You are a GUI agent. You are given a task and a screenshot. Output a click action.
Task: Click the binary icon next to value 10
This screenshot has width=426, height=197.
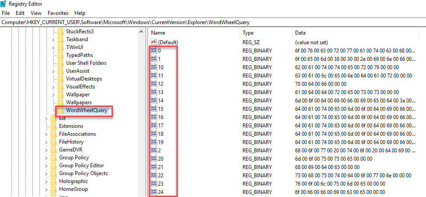pyautogui.click(x=154, y=67)
